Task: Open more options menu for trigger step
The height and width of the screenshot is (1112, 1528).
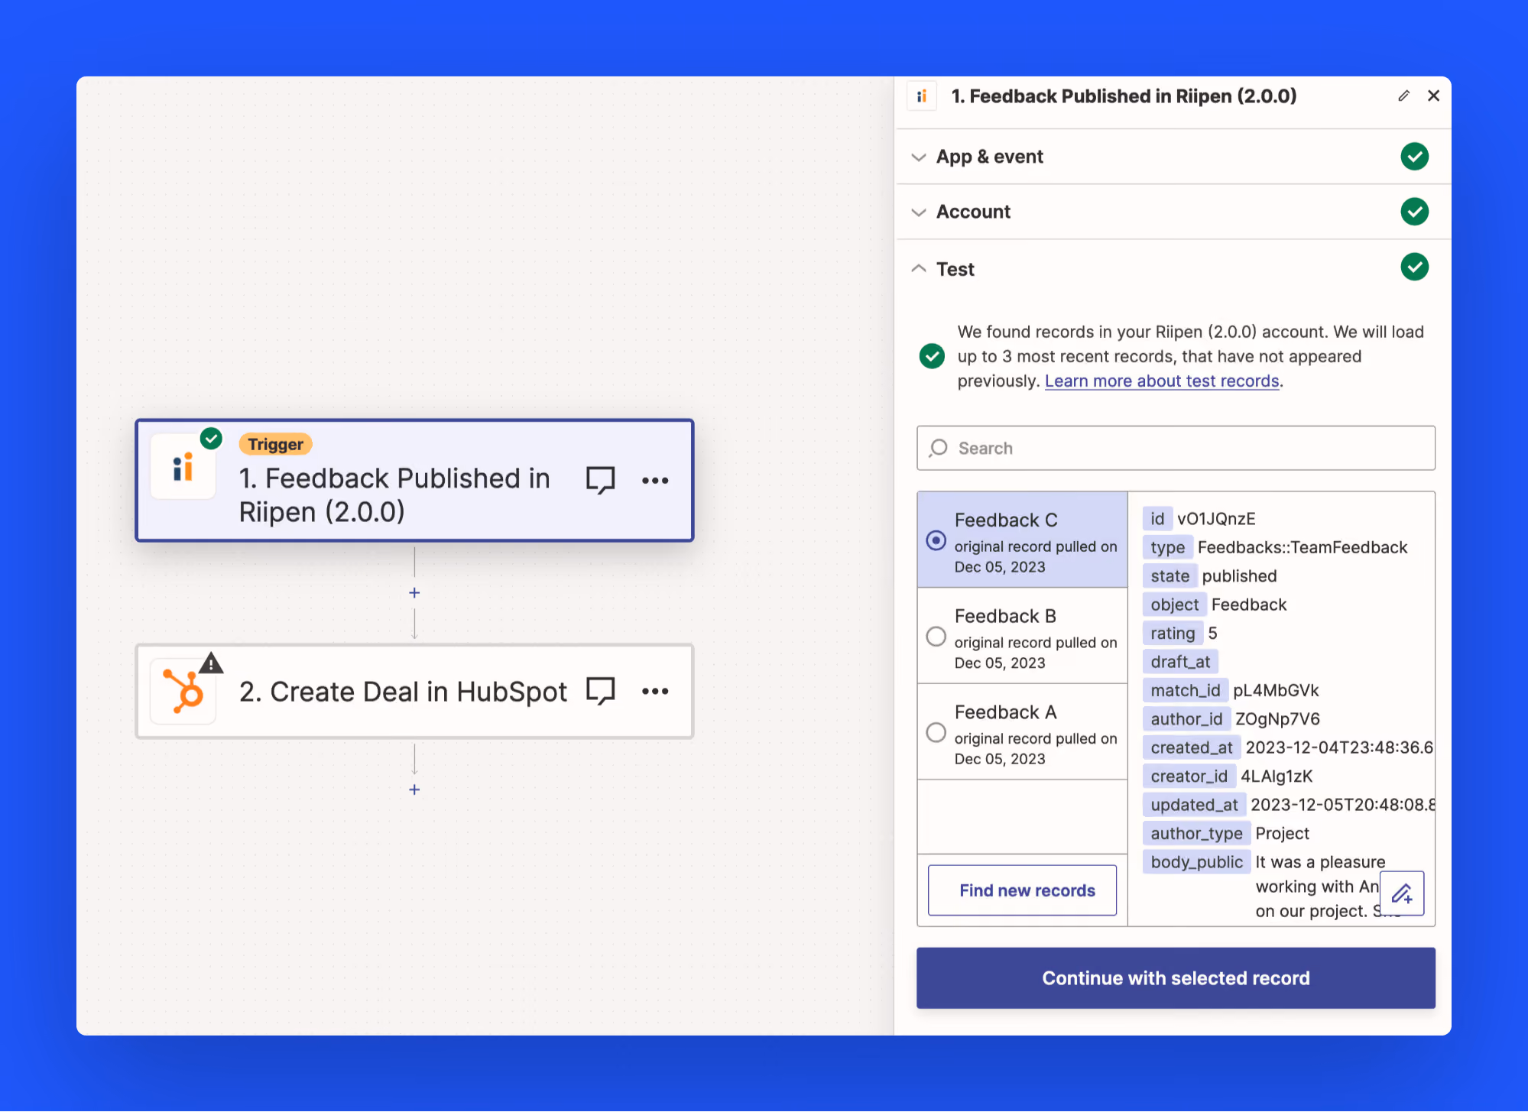Action: [x=655, y=480]
